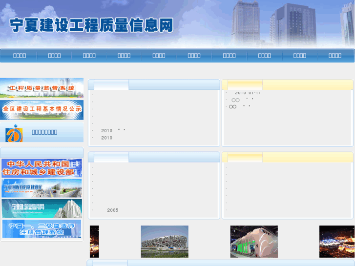The height and width of the screenshot is (266, 355).
Task: Click the 宁夏建设工程质量信息网 site title
Action: (x=91, y=25)
